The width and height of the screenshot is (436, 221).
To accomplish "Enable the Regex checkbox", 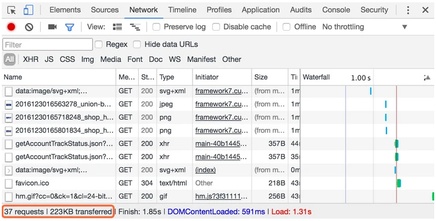I will [99, 44].
